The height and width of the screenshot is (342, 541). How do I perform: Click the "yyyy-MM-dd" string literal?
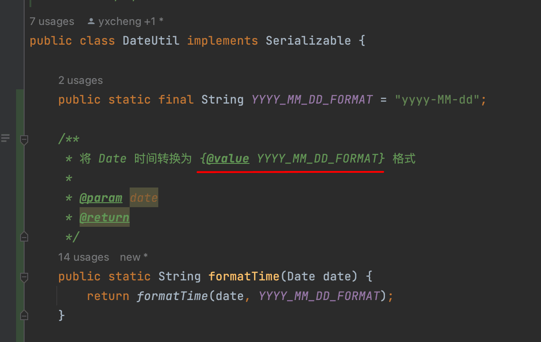point(437,99)
